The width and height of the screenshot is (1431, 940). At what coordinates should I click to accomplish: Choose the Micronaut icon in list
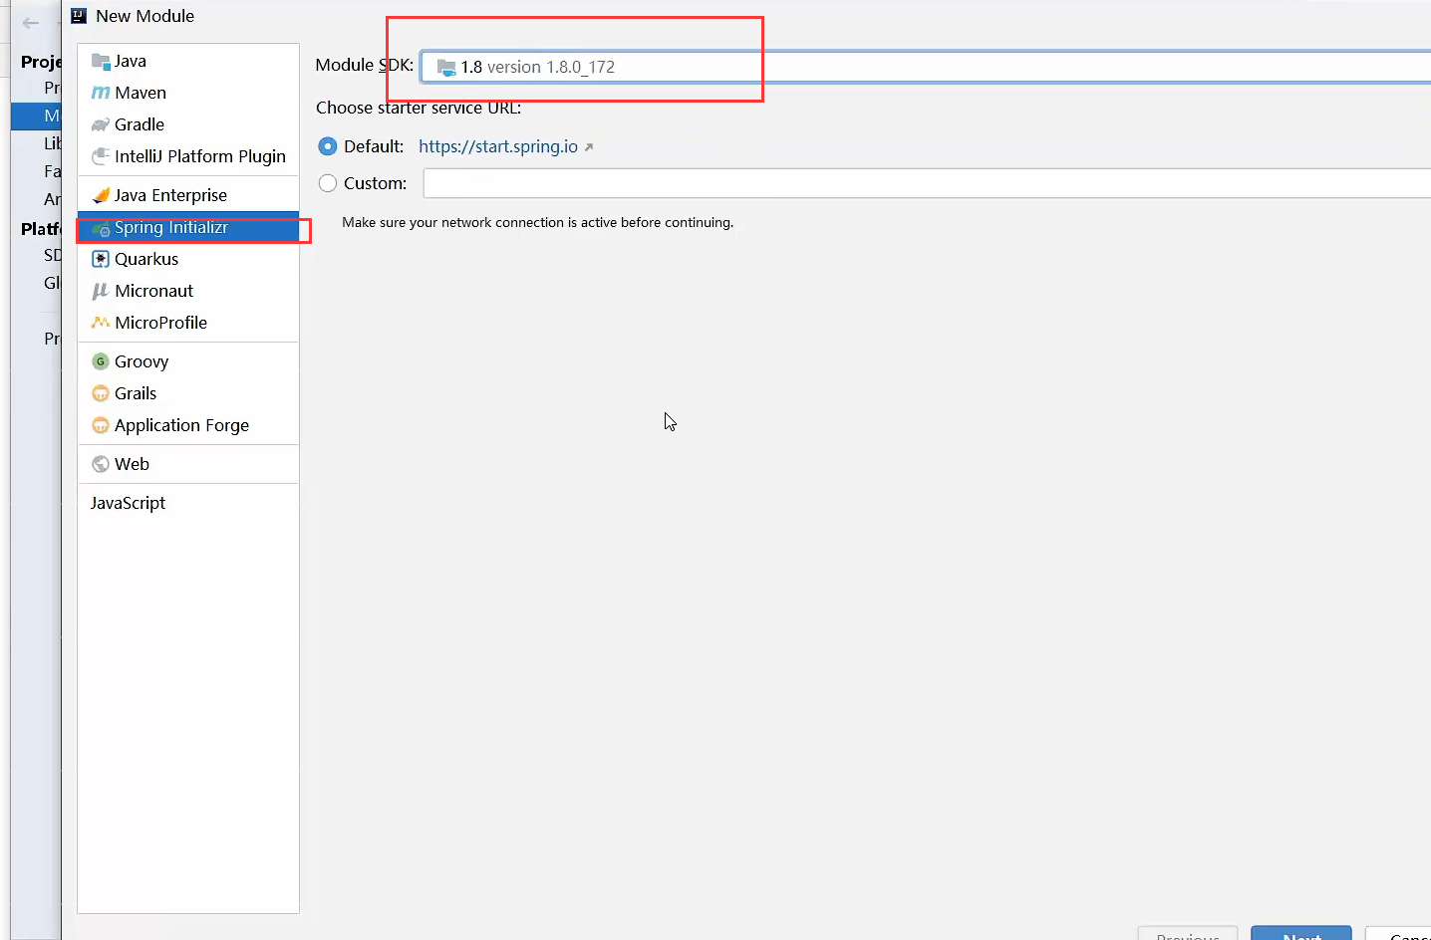(x=100, y=291)
